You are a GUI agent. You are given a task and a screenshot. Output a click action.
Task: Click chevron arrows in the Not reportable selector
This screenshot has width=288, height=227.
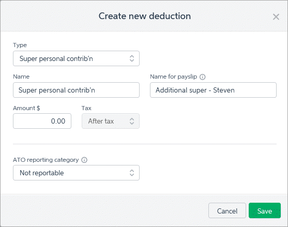132,173
